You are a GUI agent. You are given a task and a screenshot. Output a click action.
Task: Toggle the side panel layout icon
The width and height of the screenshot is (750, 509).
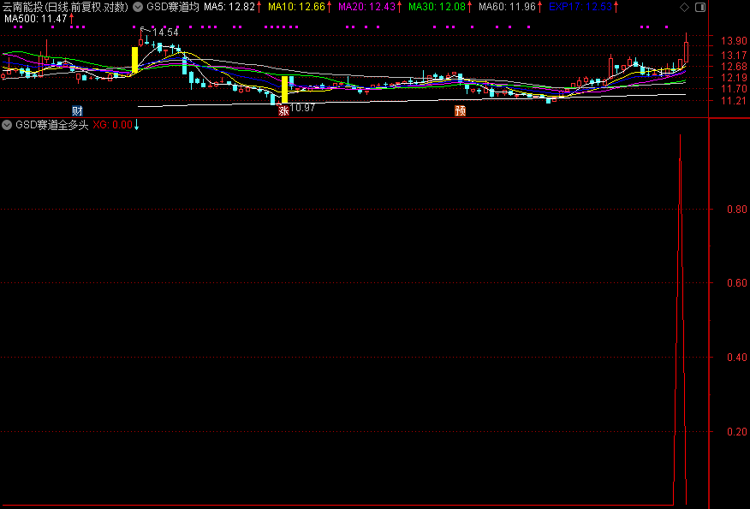click(699, 7)
